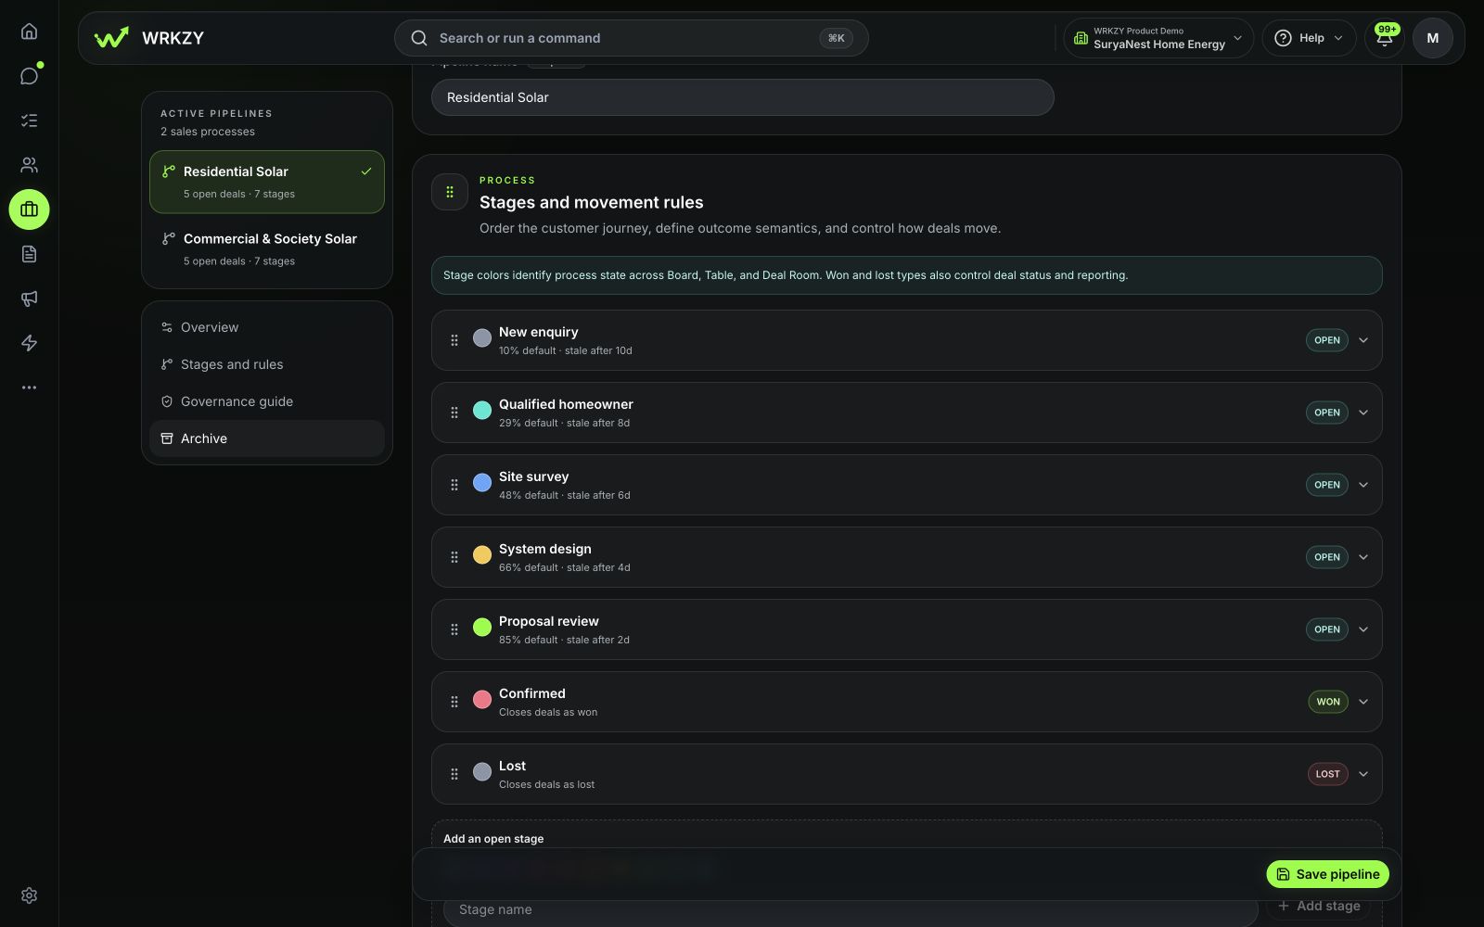
Task: Grab the drag handle for Site survey
Action: (454, 485)
